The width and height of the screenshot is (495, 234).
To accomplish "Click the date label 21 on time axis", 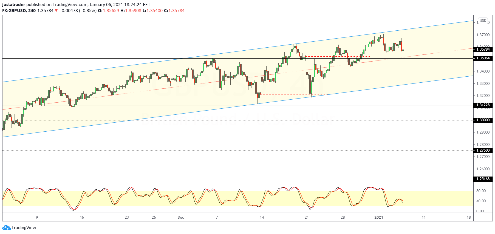I will click(307, 218).
